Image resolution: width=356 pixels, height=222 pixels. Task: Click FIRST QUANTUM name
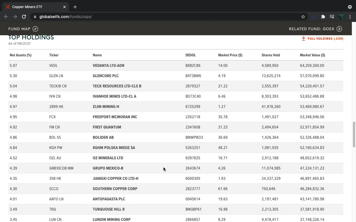click(x=107, y=127)
